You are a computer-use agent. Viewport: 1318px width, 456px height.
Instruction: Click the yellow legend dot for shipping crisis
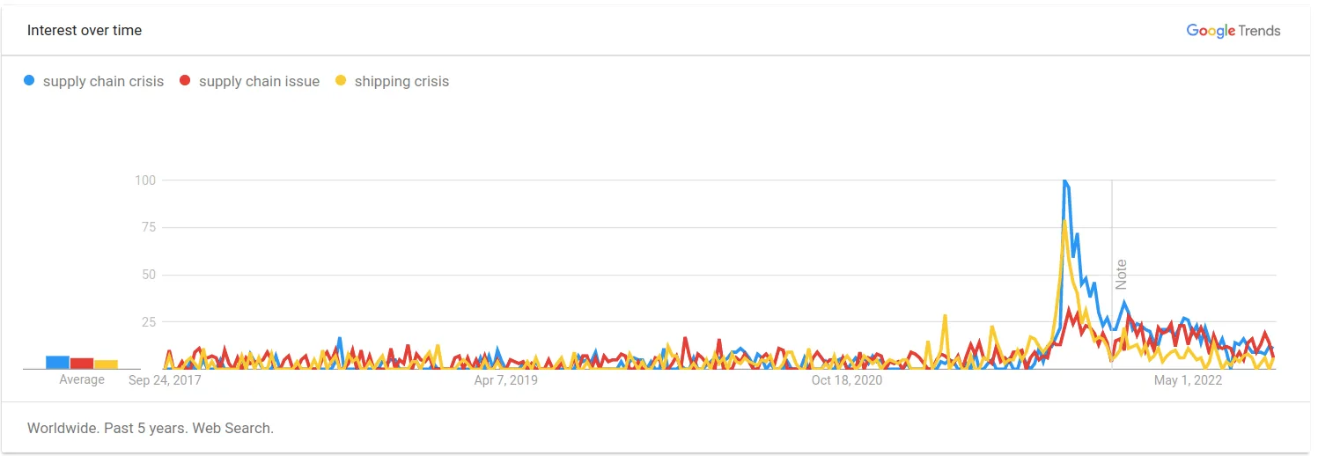(341, 81)
